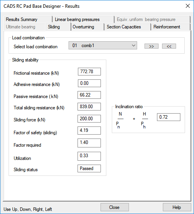
Task: Go to the Reinforcement tab
Action: tap(171, 27)
